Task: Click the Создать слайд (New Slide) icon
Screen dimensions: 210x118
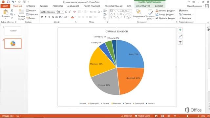Action: pyautogui.click(x=21, y=12)
